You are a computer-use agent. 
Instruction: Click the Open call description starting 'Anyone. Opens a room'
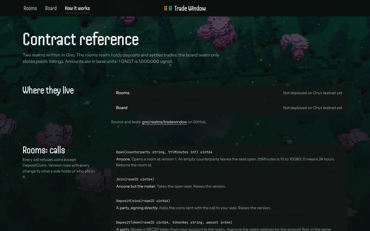point(225,162)
